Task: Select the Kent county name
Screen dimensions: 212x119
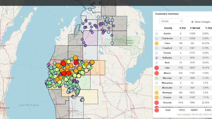Action: 167,63
